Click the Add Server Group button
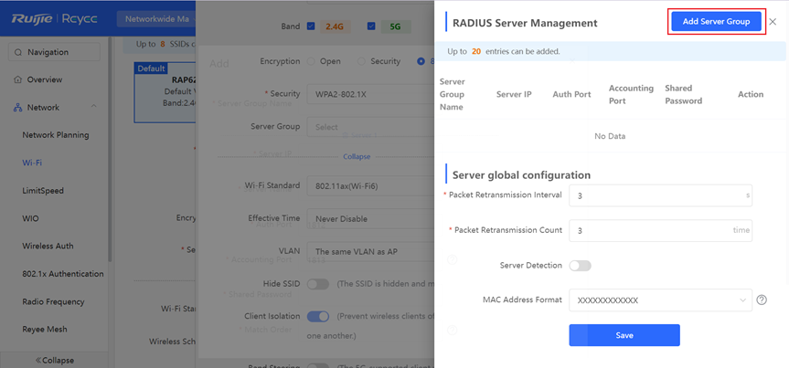The height and width of the screenshot is (368, 789). coord(716,22)
